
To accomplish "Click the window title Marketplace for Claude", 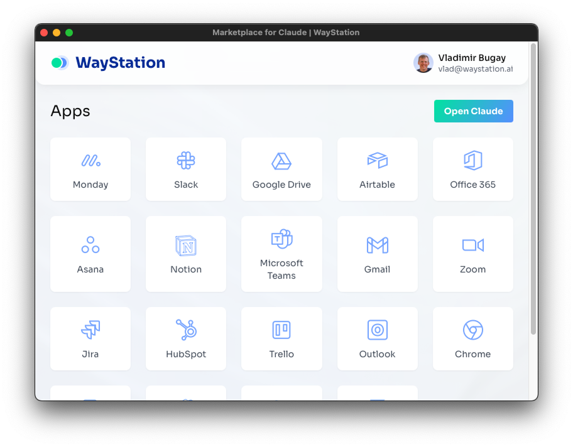I will tap(286, 33).
